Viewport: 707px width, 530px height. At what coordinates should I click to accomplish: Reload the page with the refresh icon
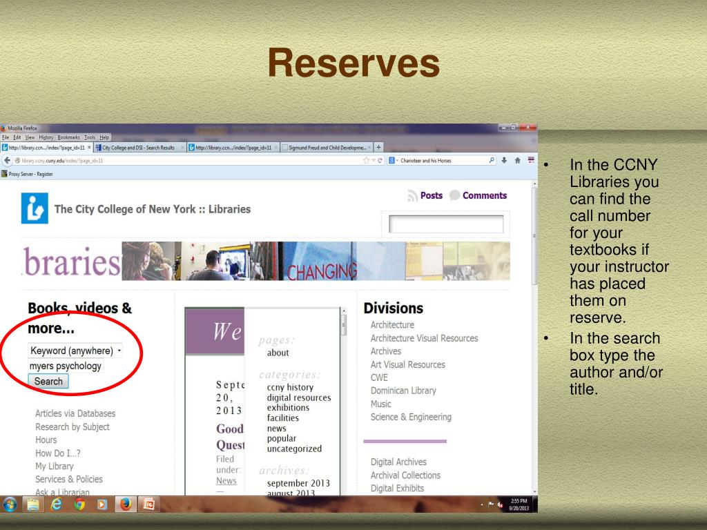(x=380, y=160)
